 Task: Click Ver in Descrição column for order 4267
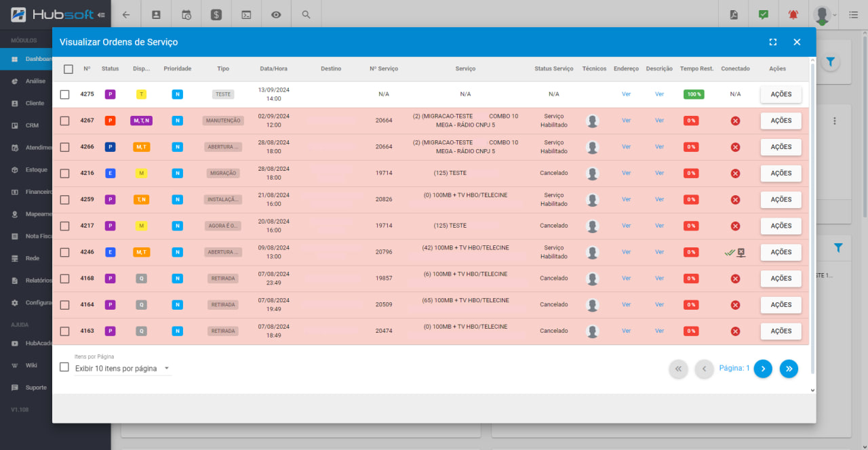coord(659,121)
